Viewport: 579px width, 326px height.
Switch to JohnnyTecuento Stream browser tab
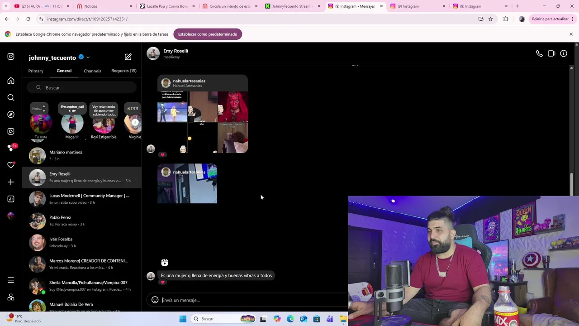click(x=292, y=6)
